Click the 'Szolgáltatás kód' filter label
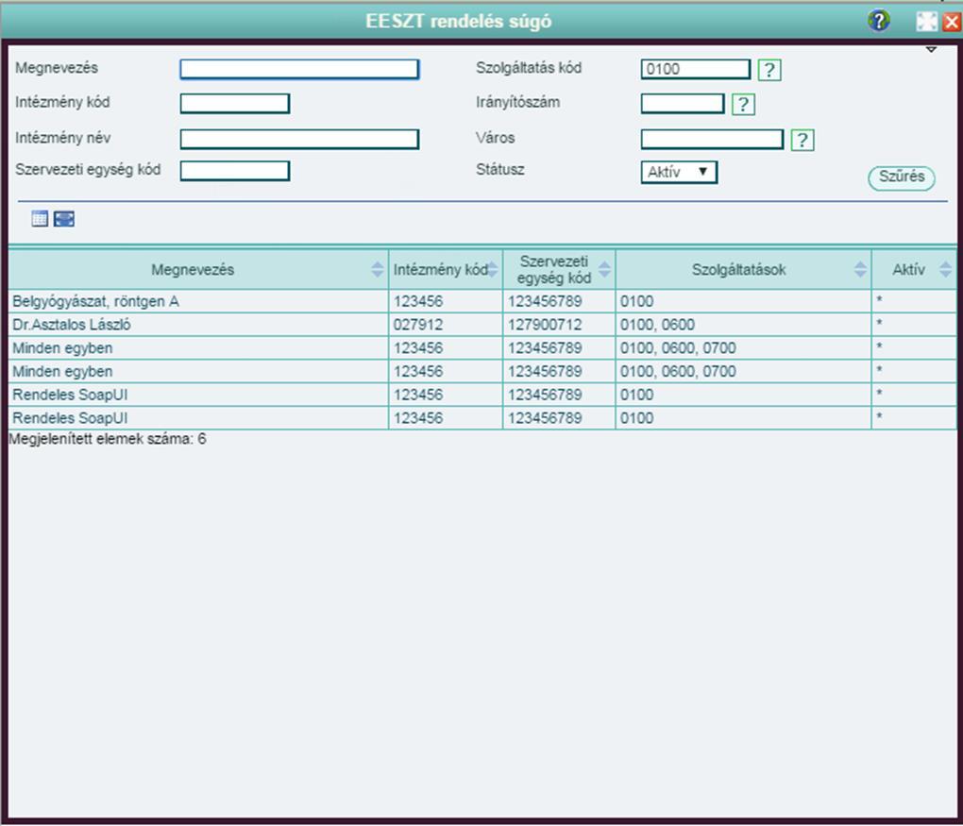The height and width of the screenshot is (826, 963). [x=528, y=68]
